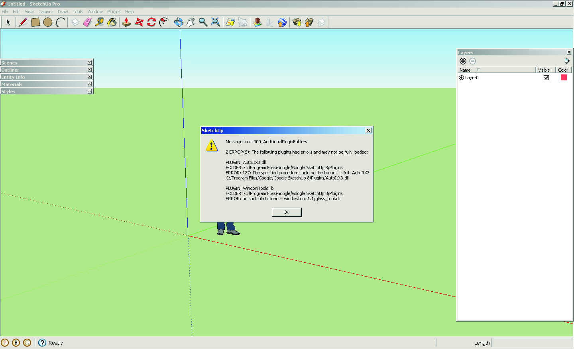Click the Length measurements input box
Image resolution: width=574 pixels, height=349 pixels.
[x=533, y=343]
